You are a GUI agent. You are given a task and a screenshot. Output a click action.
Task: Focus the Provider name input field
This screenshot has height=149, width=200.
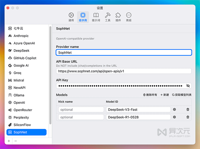124,53
